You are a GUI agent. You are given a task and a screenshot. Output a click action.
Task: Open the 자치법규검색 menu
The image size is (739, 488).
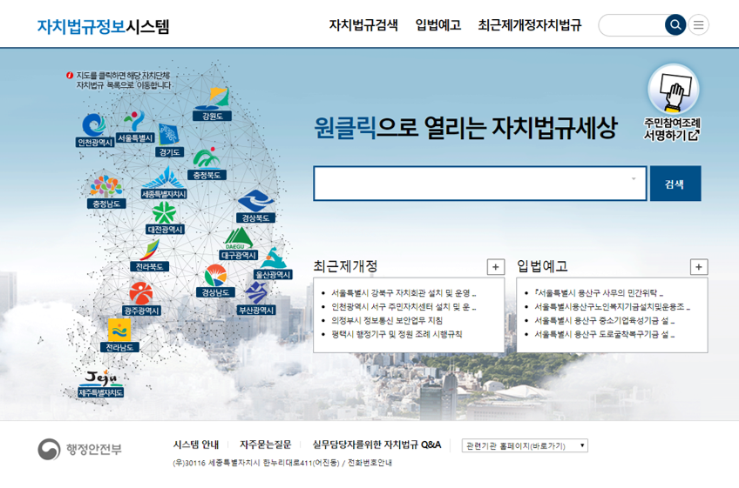click(x=363, y=25)
